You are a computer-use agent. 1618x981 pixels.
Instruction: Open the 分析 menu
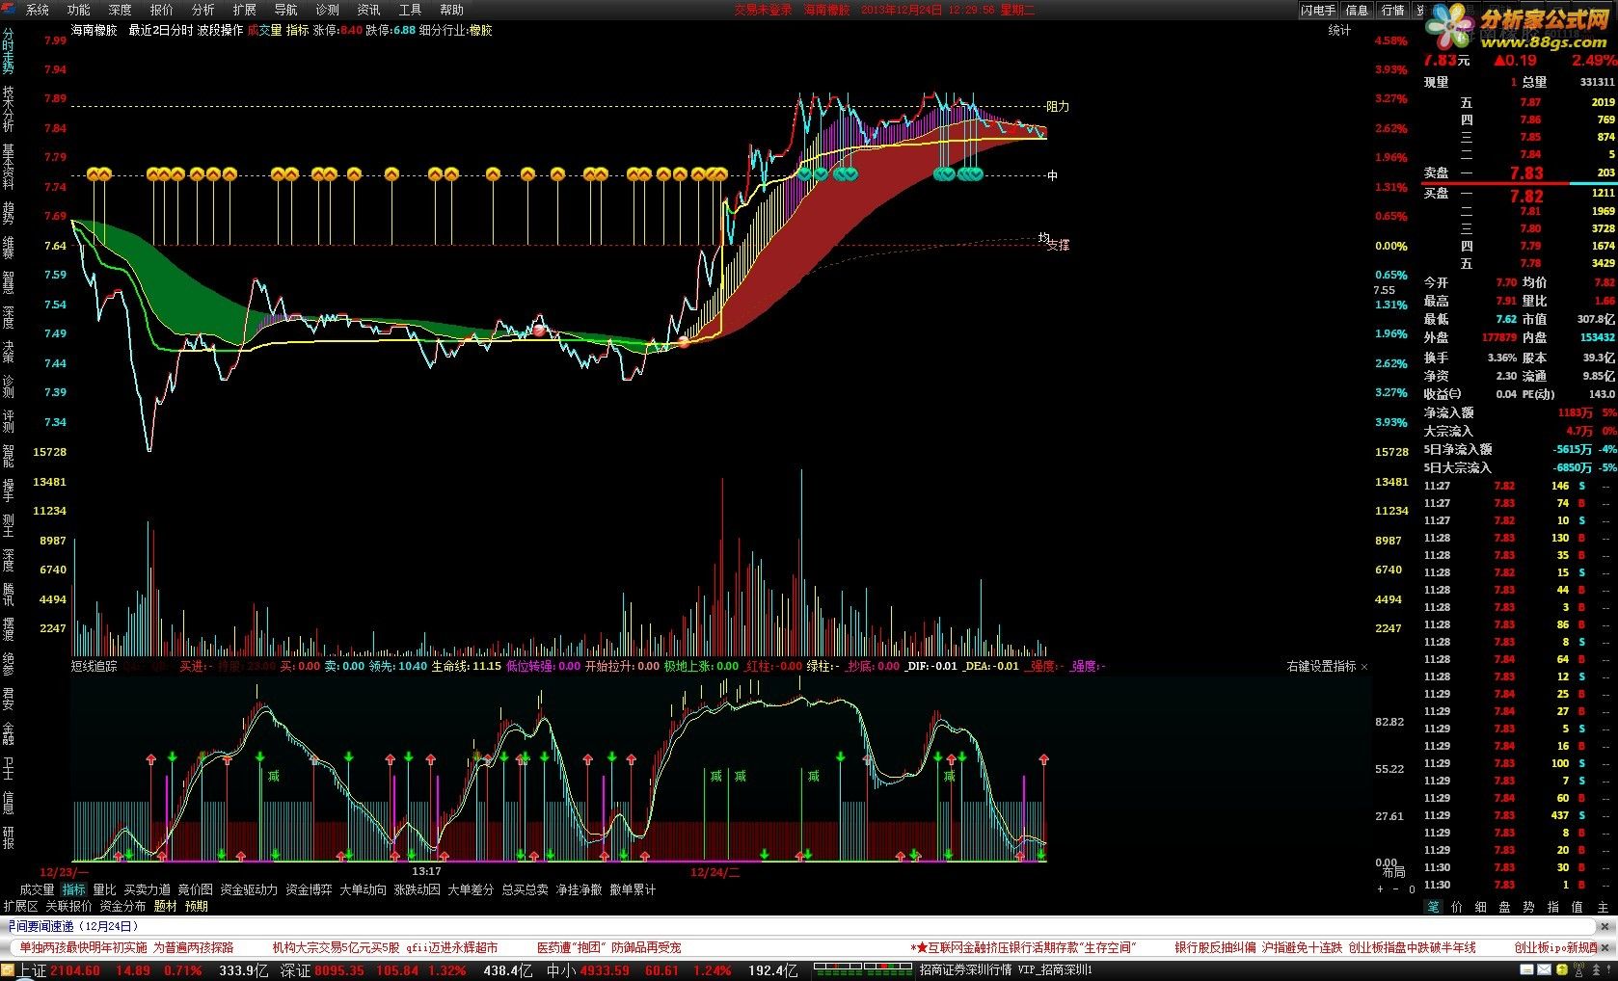(x=202, y=10)
